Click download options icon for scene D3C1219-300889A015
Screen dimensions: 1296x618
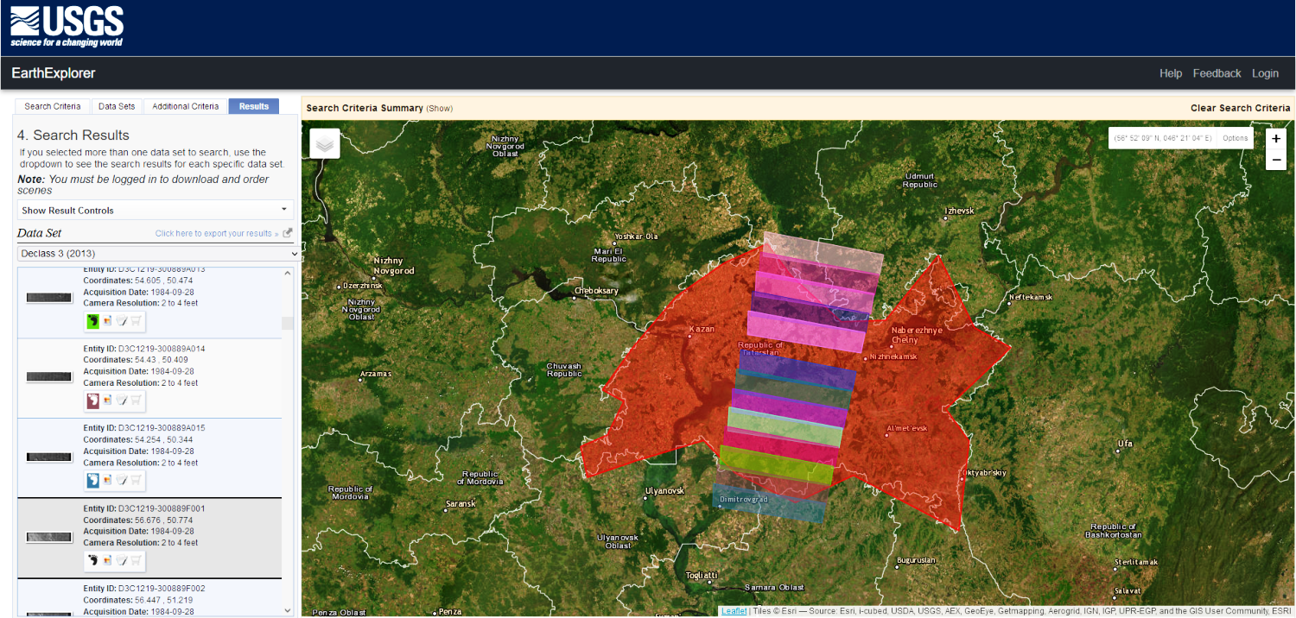[122, 481]
